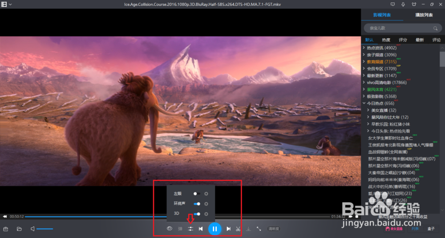The image size is (445, 238).
Task: Open the main menu icon at top-left
Action: point(4,4)
